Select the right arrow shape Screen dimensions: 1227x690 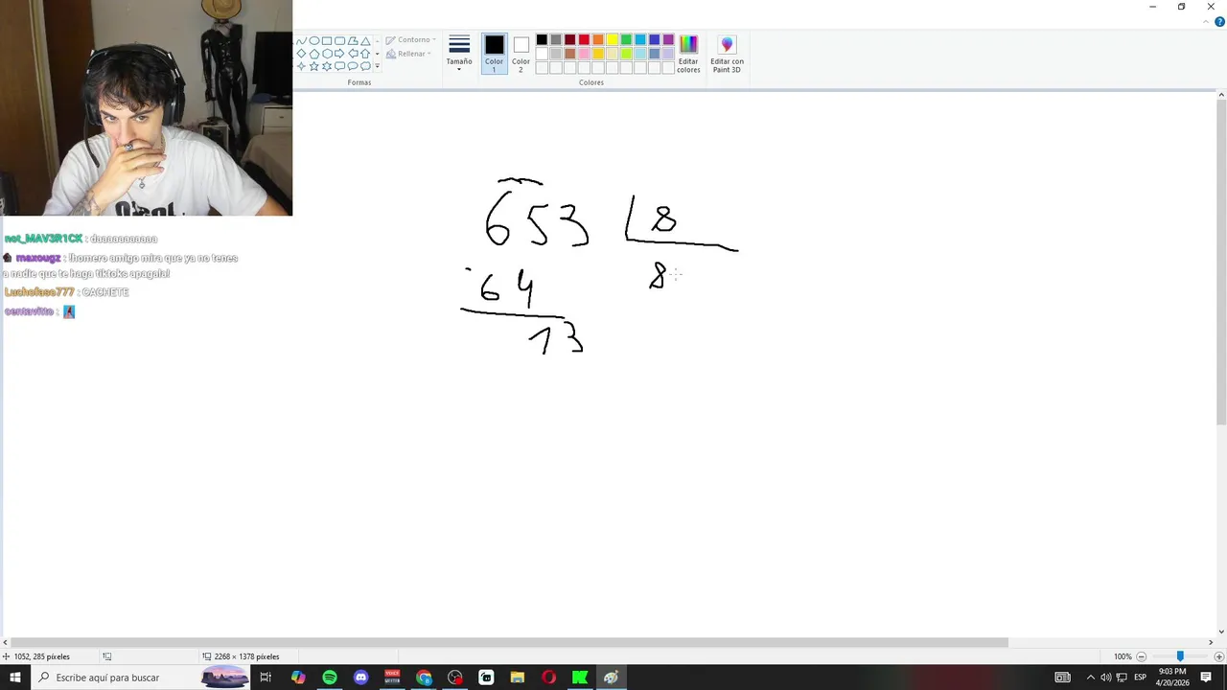(339, 54)
